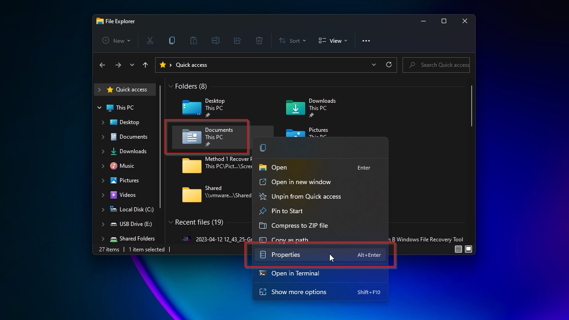Screen dimensions: 569x320
Task: Select the Cut icon in the toolbar
Action: coord(150,40)
